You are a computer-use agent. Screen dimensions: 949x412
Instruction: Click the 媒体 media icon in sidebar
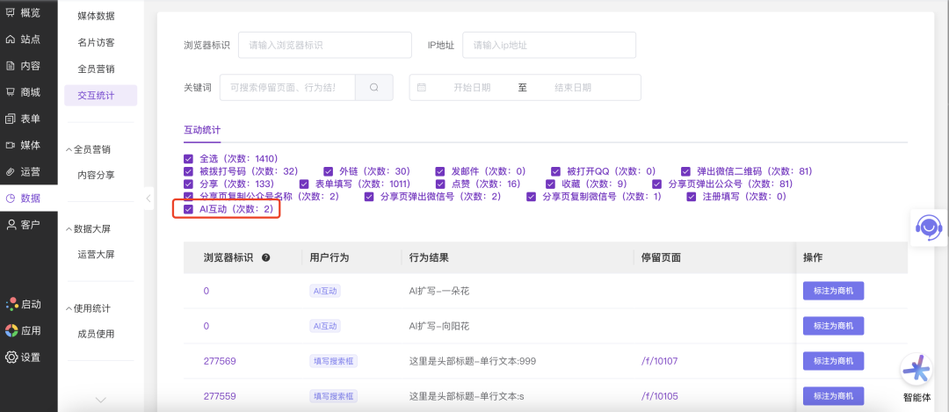click(11, 145)
